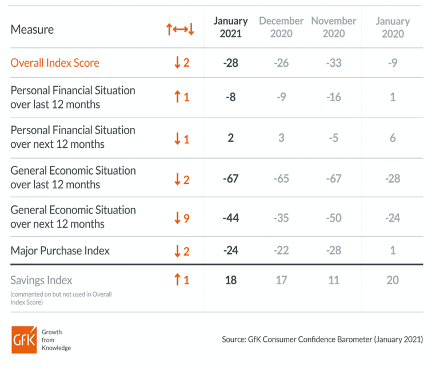This screenshot has width=431, height=380.
Task: Click the arrows legend icon in header
Action: tap(180, 29)
